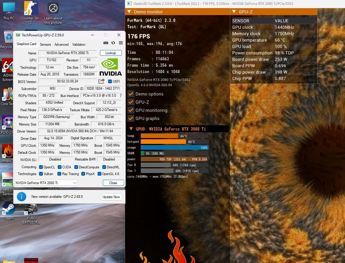Click the Close button in GPU-Z
The width and height of the screenshot is (345, 263).
coord(113,182)
